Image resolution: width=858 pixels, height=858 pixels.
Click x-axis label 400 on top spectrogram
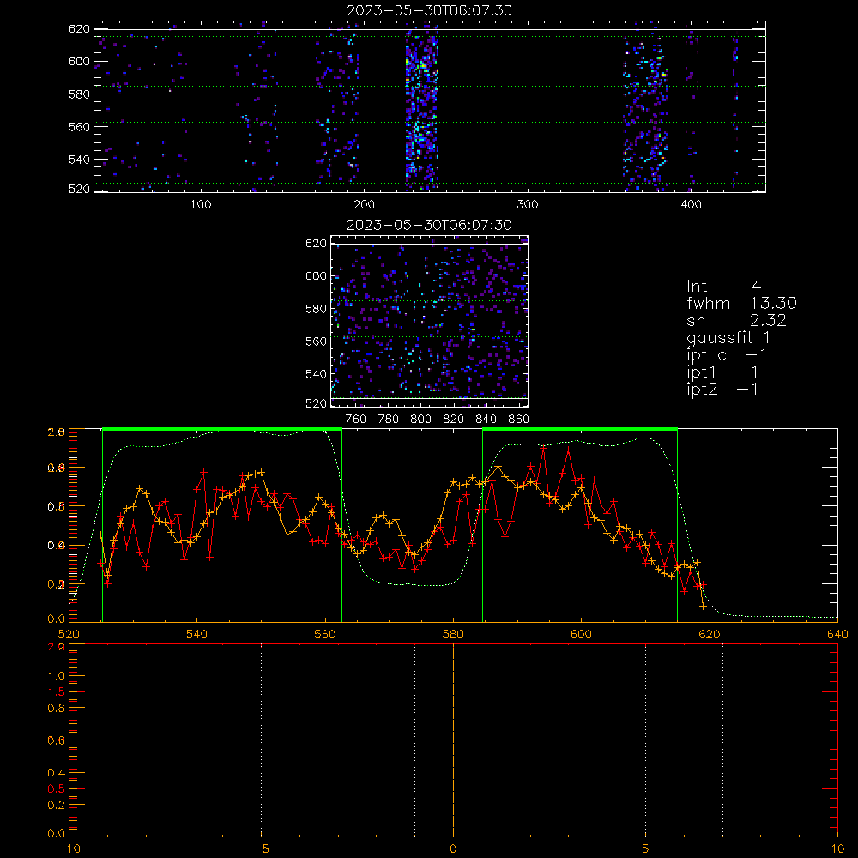pyautogui.click(x=691, y=205)
